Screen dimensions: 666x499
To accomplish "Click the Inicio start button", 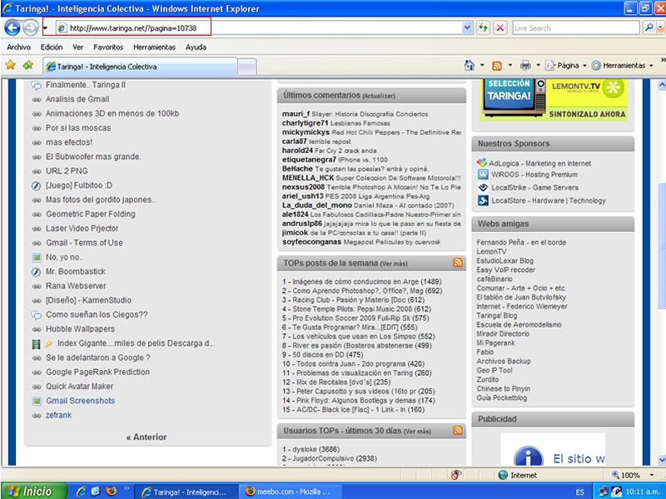I will (33, 492).
